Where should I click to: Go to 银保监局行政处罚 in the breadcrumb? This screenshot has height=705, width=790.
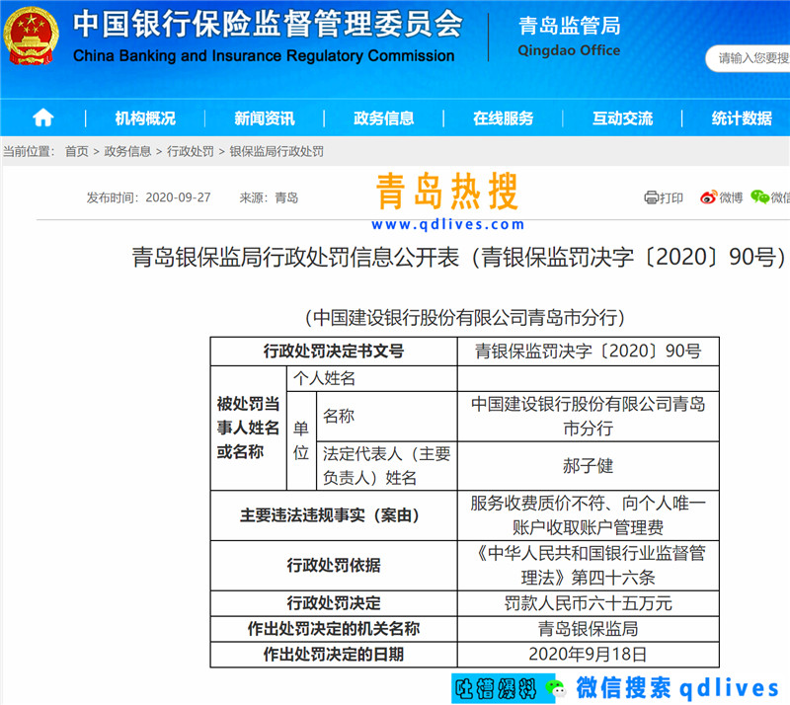point(276,151)
